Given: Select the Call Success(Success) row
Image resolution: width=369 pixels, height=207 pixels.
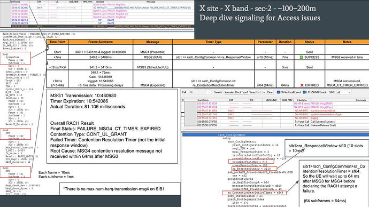Looking at the screenshot, I should [275, 122].
